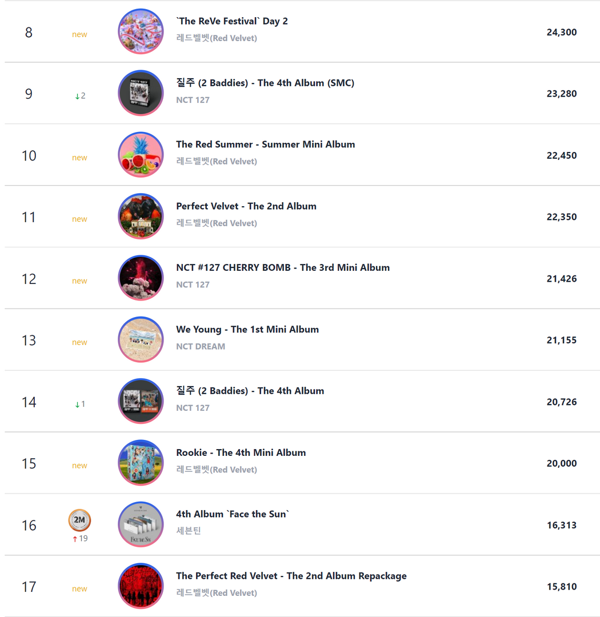Select the 'new' label on rank 10

coord(79,158)
